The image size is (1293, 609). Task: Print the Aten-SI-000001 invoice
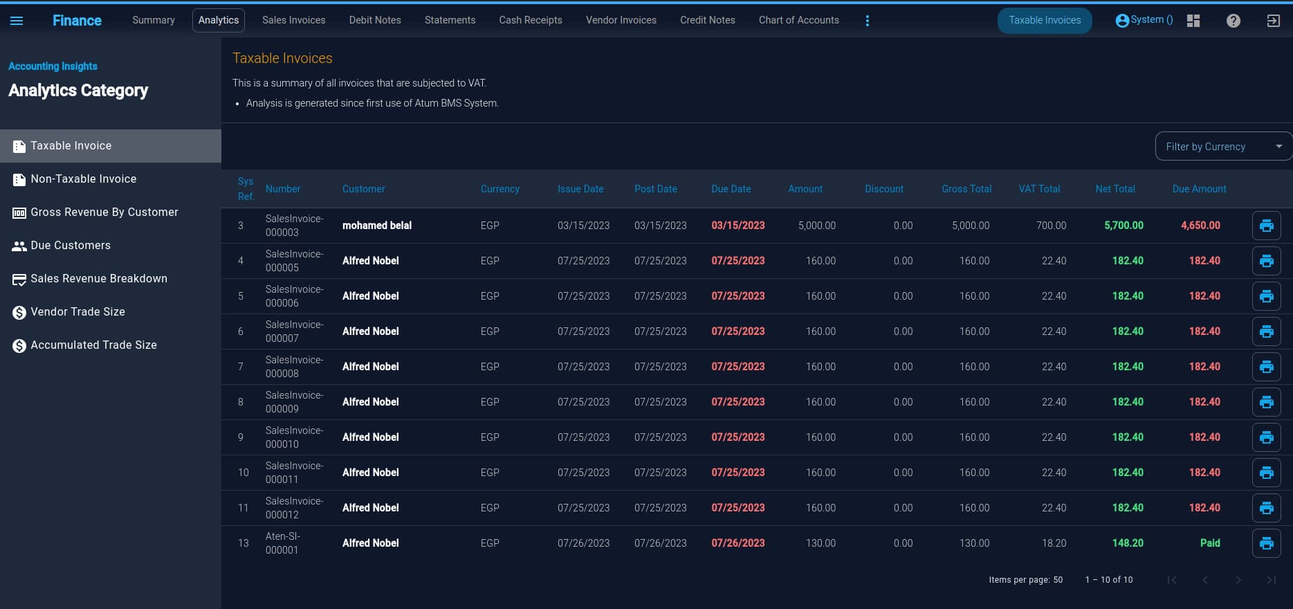[1266, 543]
